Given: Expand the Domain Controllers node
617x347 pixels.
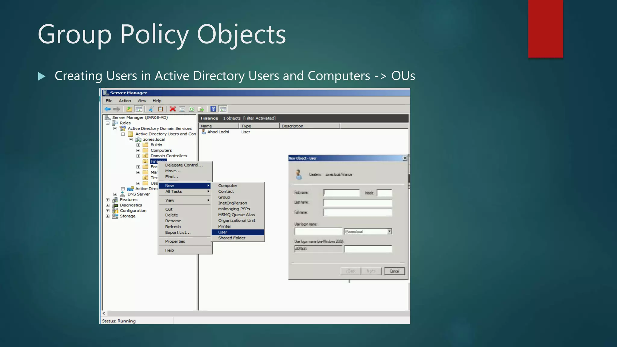Looking at the screenshot, I should (x=138, y=156).
